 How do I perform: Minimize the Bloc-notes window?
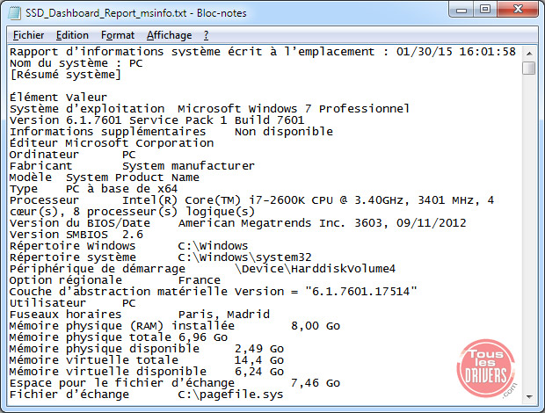[461, 10]
